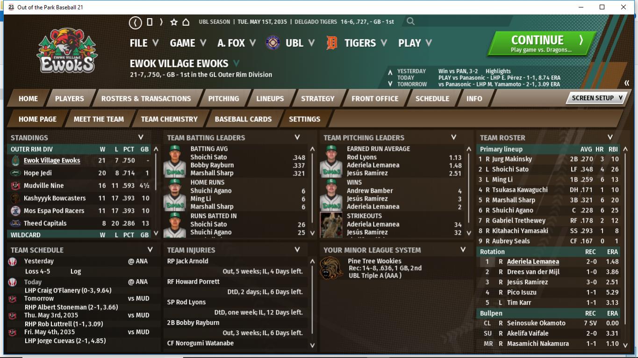Go forward with the right chevron icon
The width and height of the screenshot is (638, 358).
point(161,22)
